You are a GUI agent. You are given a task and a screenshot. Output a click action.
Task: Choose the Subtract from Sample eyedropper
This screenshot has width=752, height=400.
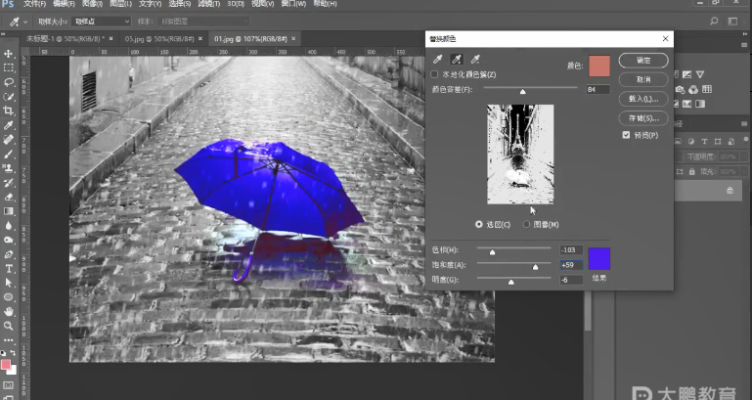pos(475,61)
